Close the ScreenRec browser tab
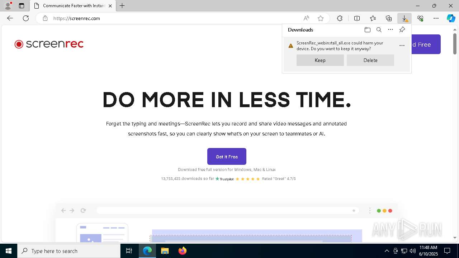 tap(110, 6)
